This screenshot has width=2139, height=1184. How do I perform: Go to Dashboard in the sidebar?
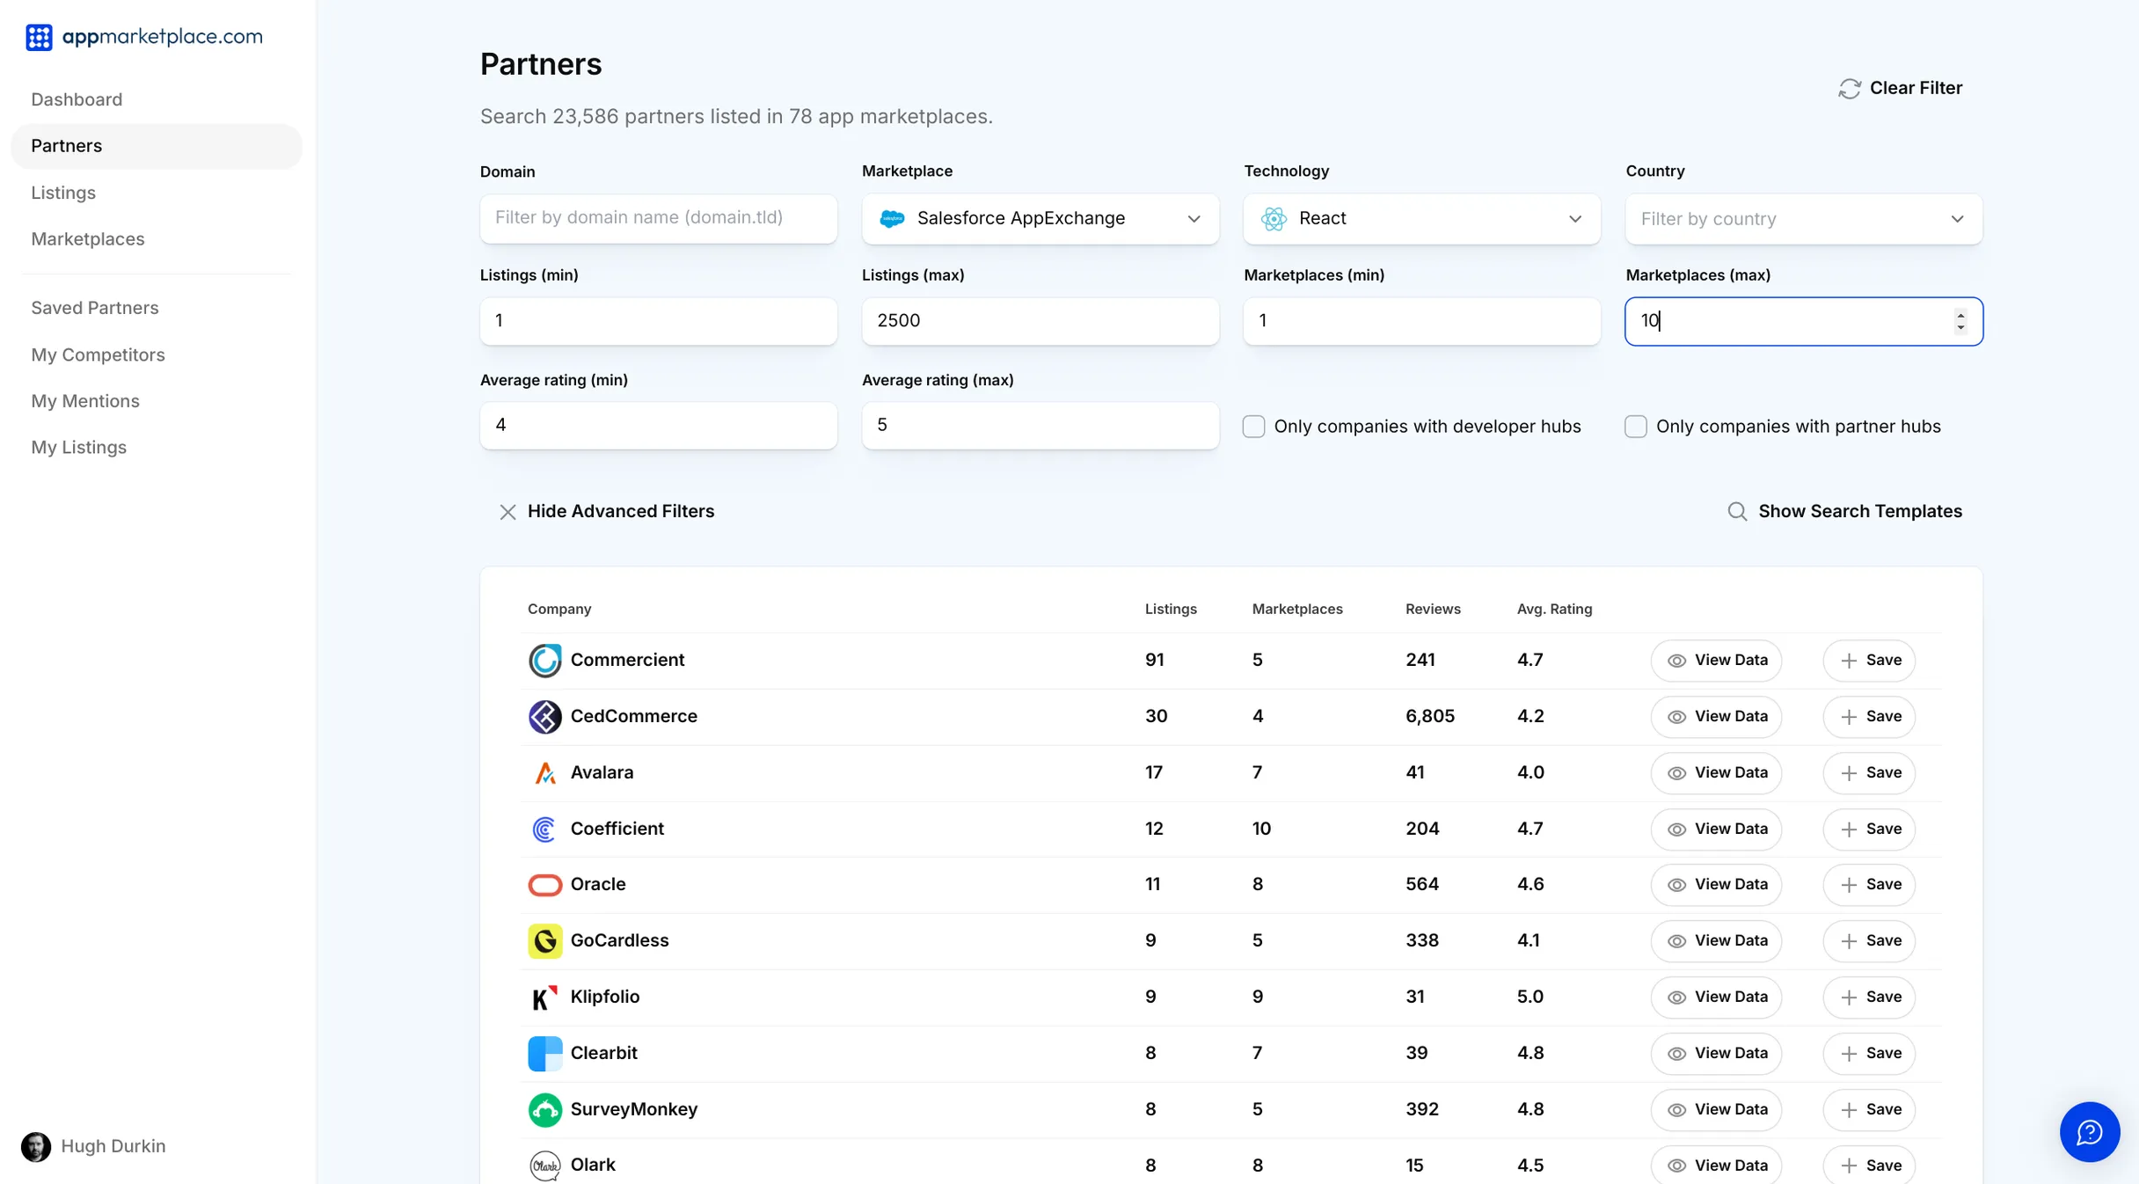pos(77,99)
